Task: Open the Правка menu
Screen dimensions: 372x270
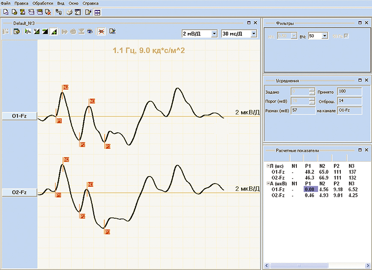Action: click(21, 3)
